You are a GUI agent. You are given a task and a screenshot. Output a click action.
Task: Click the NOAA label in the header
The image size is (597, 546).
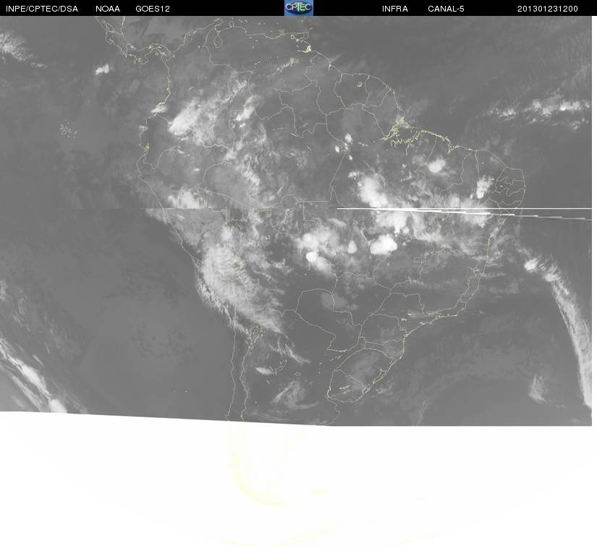click(x=108, y=9)
